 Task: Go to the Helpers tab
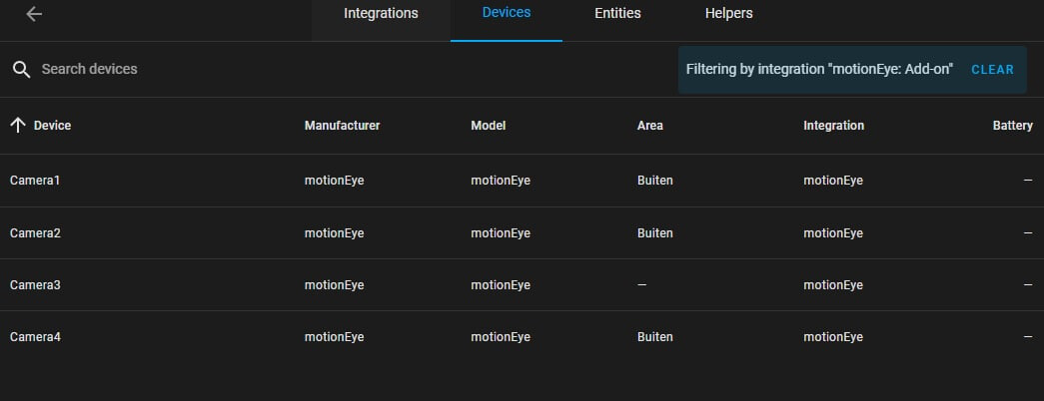pos(728,14)
